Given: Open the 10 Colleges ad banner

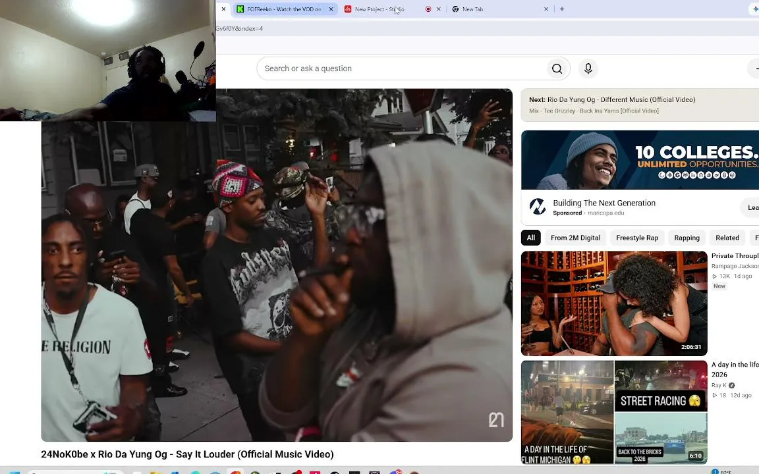Looking at the screenshot, I should 640,159.
